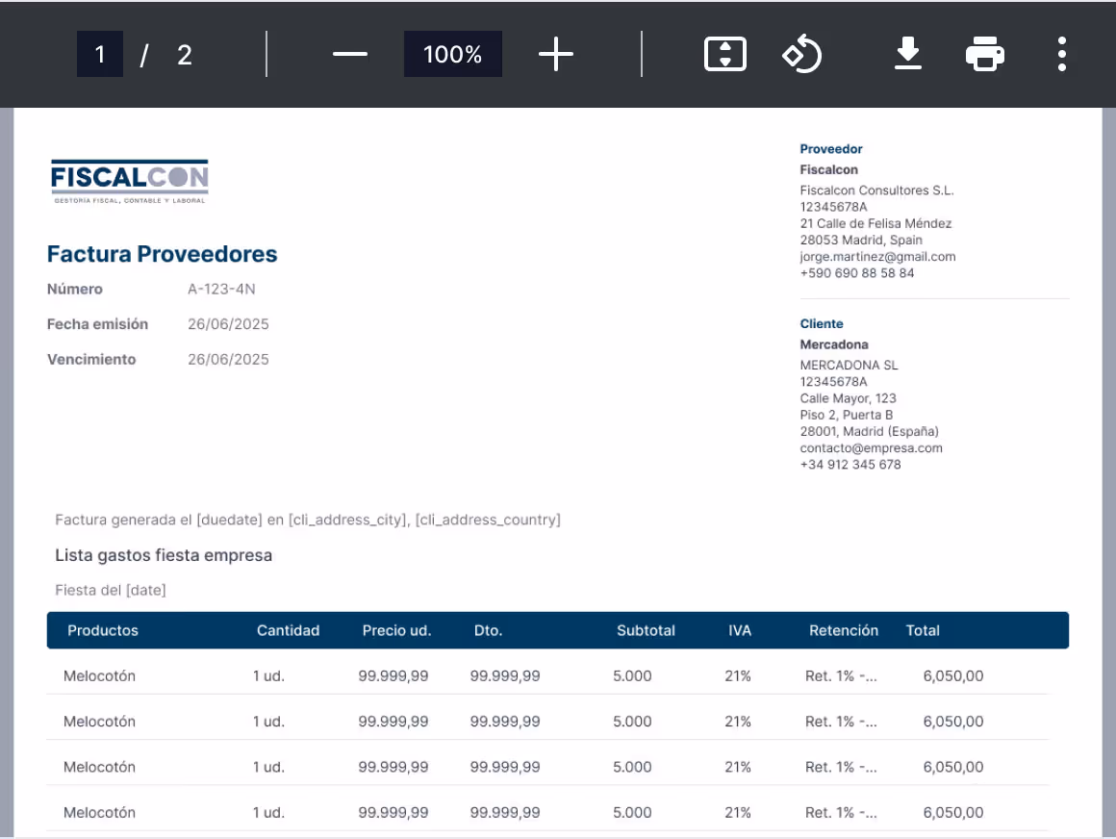Select the Vencimiento date value
Image resolution: width=1116 pixels, height=839 pixels.
click(x=228, y=360)
